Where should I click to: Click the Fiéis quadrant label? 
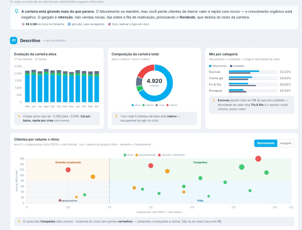200,201
